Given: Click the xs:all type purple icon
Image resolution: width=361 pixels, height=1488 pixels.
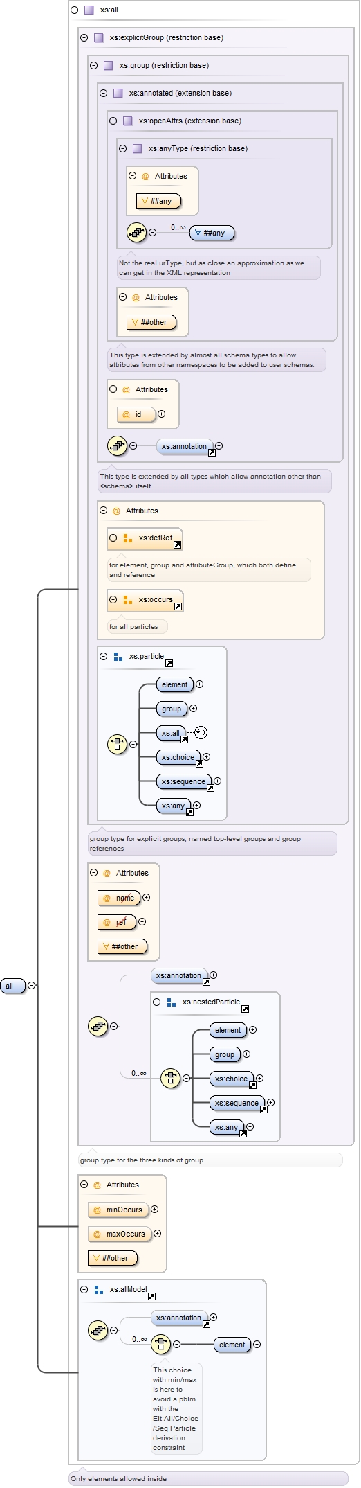Looking at the screenshot, I should pos(89,10).
